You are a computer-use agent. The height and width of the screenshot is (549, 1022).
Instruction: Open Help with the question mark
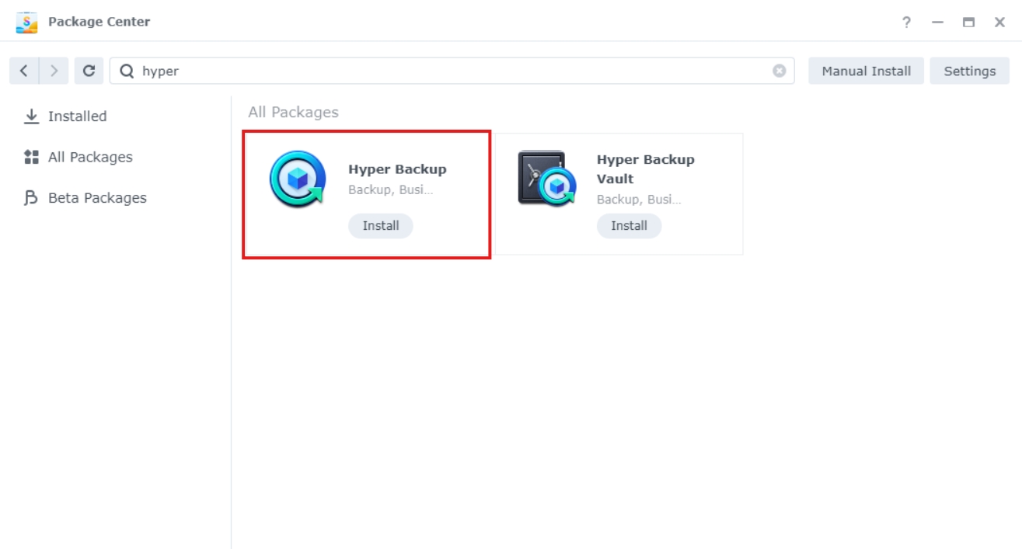point(906,23)
